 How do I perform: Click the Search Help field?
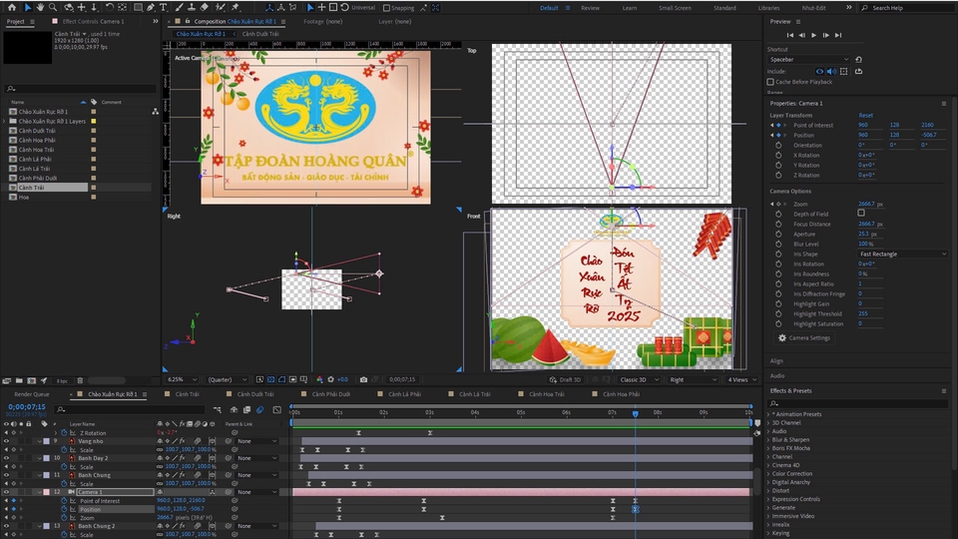point(907,8)
